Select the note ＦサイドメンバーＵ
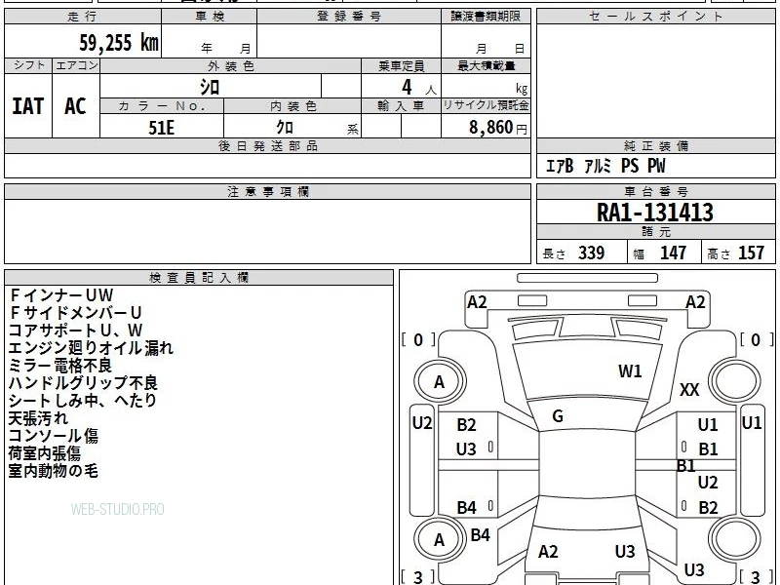Image resolution: width=780 pixels, height=585 pixels. click(x=76, y=313)
